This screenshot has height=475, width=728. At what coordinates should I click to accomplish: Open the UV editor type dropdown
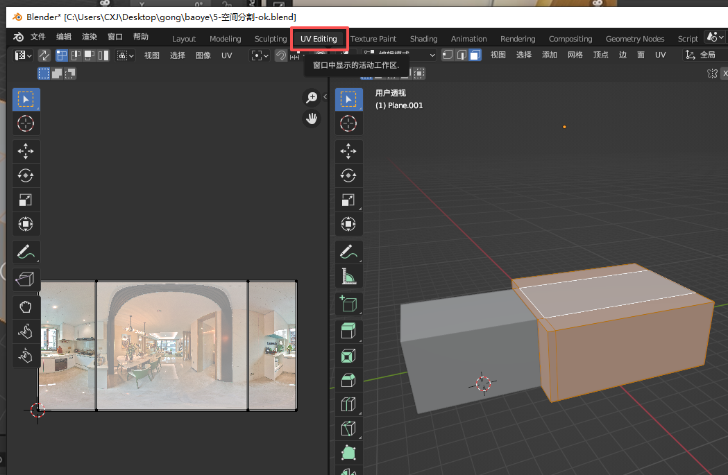click(24, 55)
